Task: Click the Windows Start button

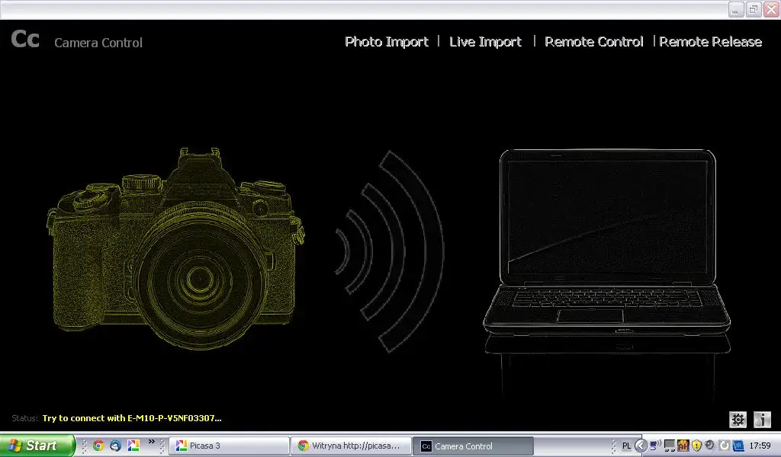Action: (x=37, y=446)
